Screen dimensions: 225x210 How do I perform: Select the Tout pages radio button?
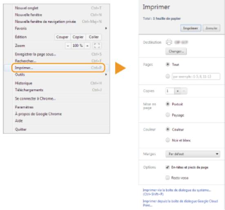[x=167, y=64]
